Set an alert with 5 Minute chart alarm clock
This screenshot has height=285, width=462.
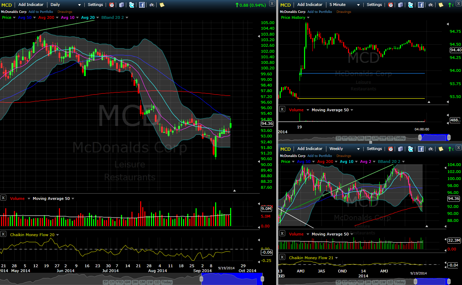[391, 5]
